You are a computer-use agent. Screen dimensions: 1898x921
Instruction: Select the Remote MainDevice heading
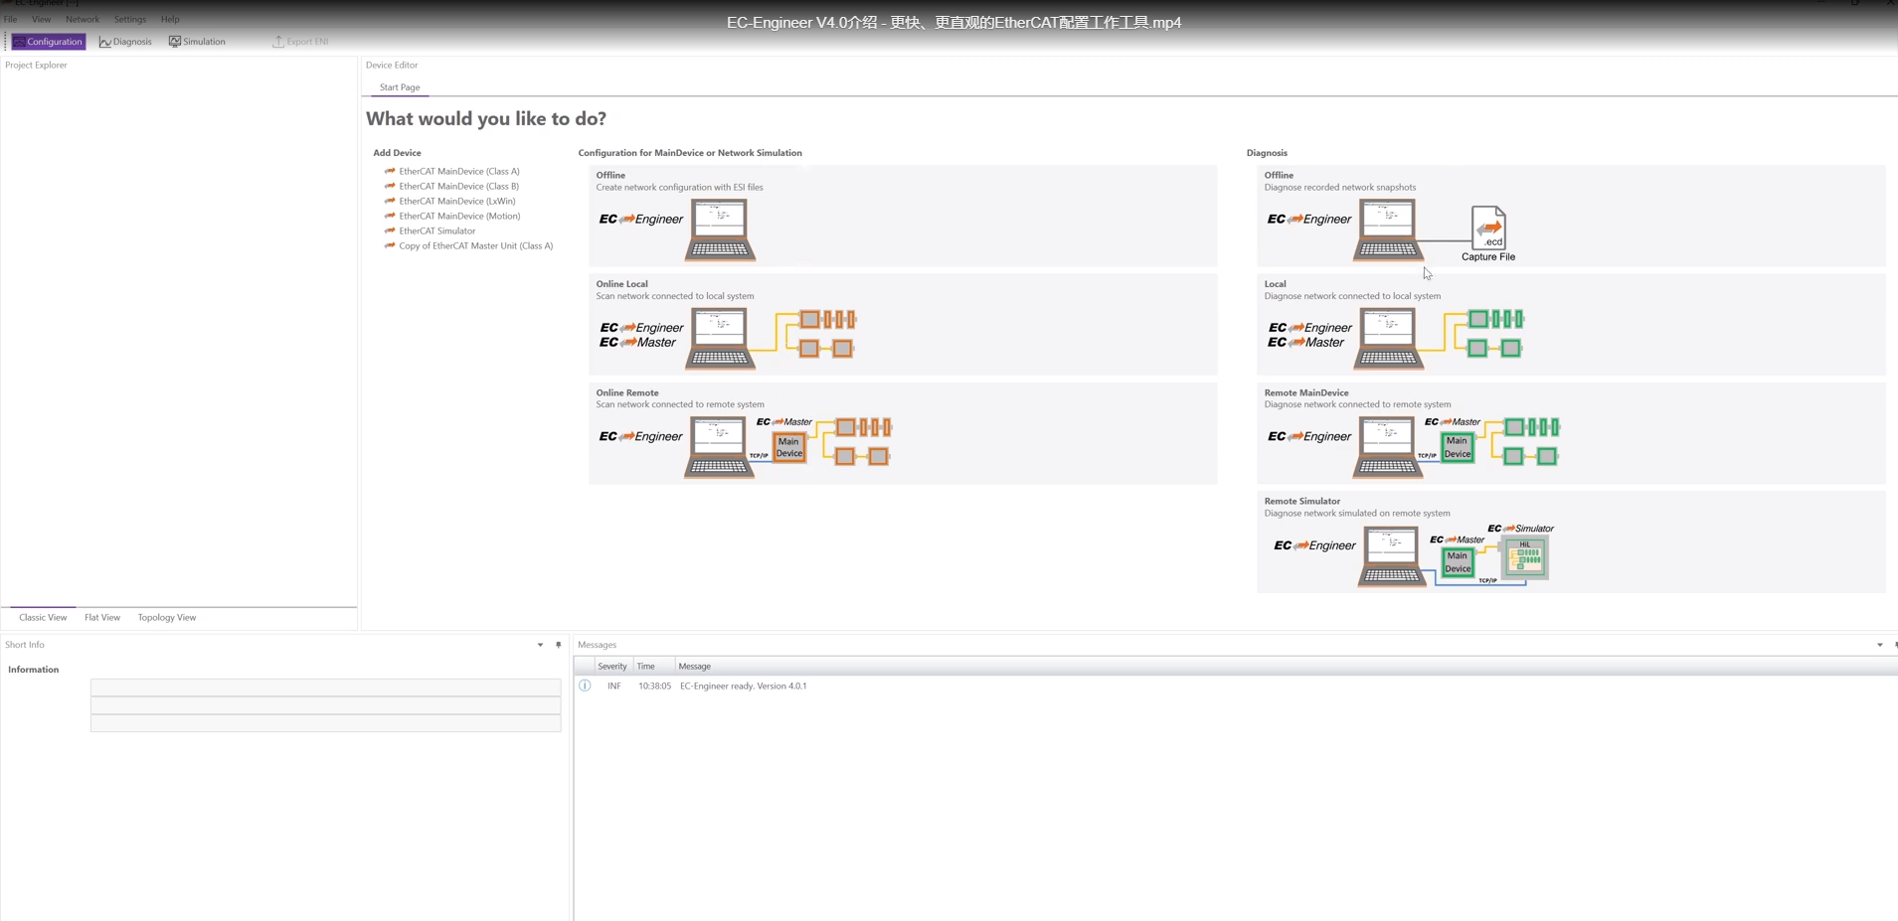[x=1306, y=392]
